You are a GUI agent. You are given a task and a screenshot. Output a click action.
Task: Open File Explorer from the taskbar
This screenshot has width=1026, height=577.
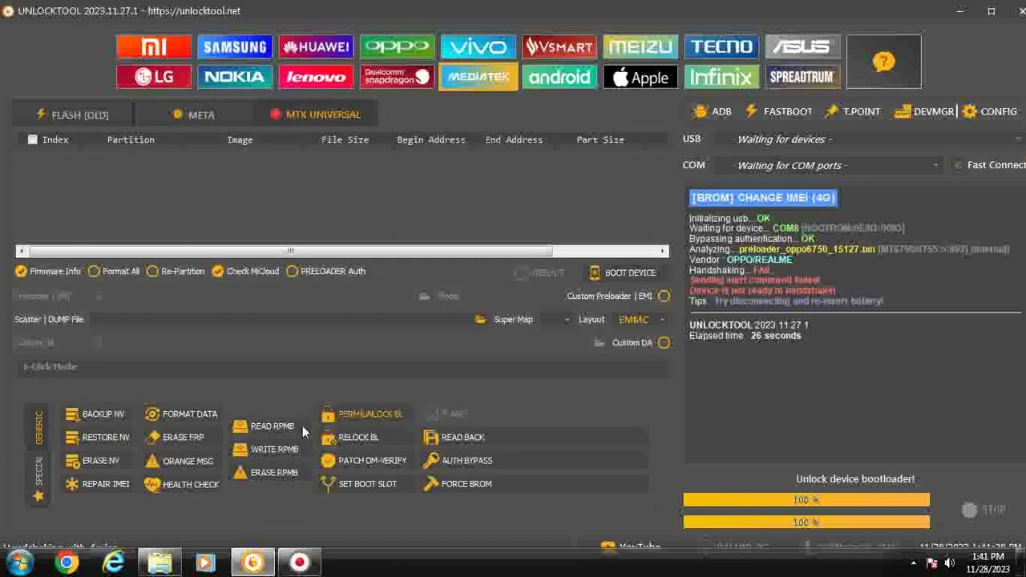[x=160, y=563]
